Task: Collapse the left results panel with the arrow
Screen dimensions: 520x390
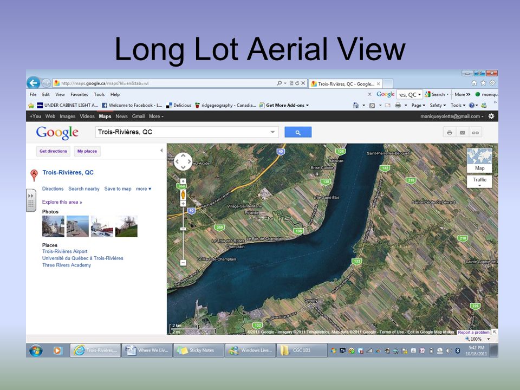Action: (x=161, y=151)
